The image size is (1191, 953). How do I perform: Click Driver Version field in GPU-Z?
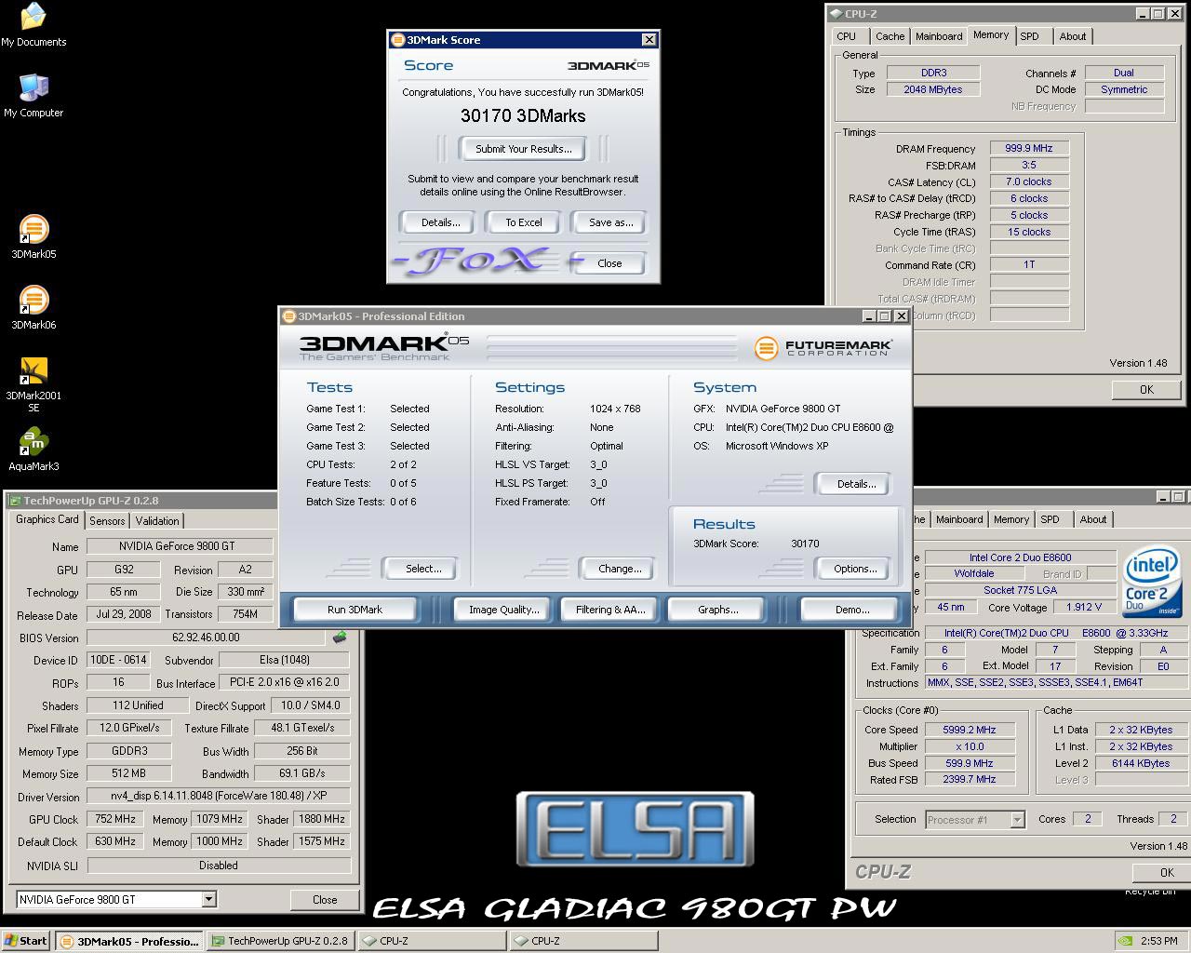tap(219, 797)
